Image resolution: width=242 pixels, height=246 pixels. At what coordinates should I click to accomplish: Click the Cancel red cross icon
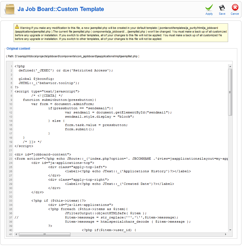[235, 7]
